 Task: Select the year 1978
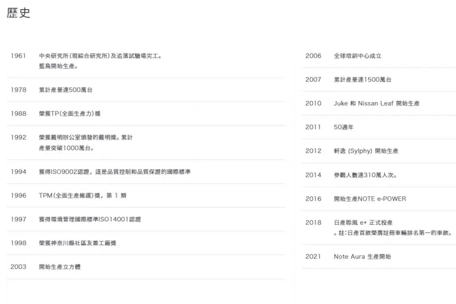click(x=19, y=90)
